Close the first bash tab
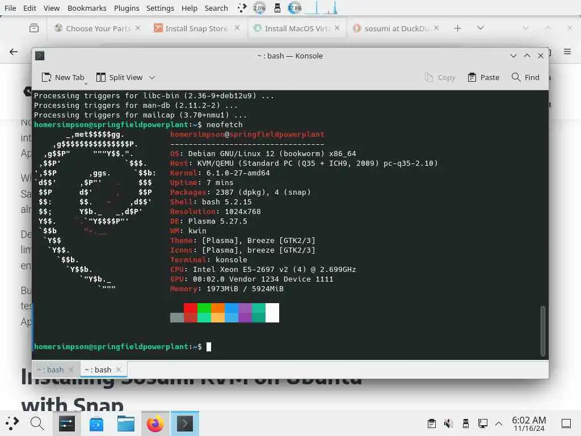The image size is (581, 436). pyautogui.click(x=71, y=370)
